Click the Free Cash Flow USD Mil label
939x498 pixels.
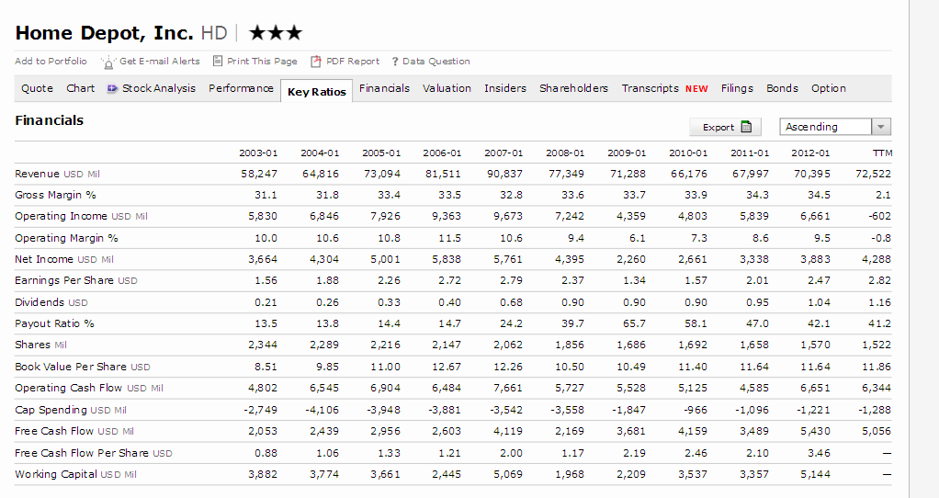pos(74,431)
